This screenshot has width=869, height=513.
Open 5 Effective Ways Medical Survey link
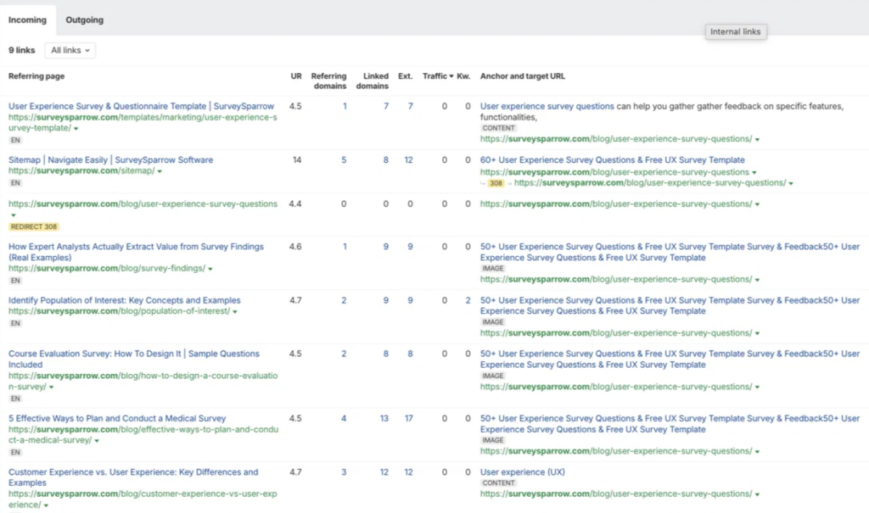[x=117, y=418]
